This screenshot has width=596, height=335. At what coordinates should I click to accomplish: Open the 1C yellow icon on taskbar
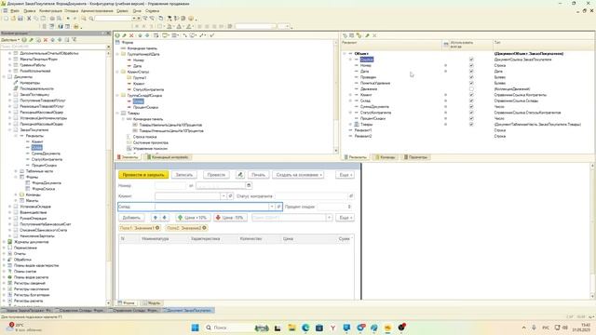tap(387, 328)
